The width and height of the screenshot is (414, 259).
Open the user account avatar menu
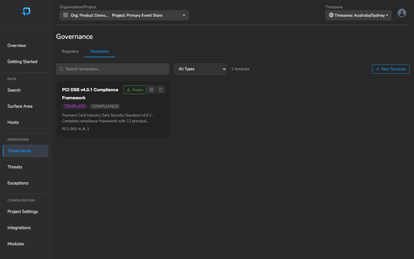402,13
